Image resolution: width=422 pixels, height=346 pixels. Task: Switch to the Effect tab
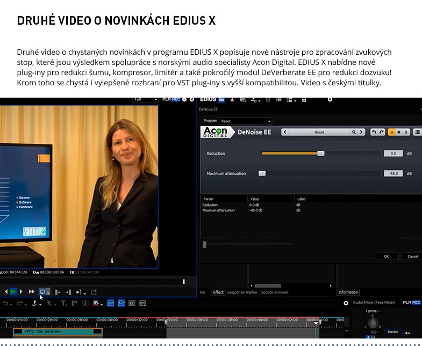click(218, 292)
